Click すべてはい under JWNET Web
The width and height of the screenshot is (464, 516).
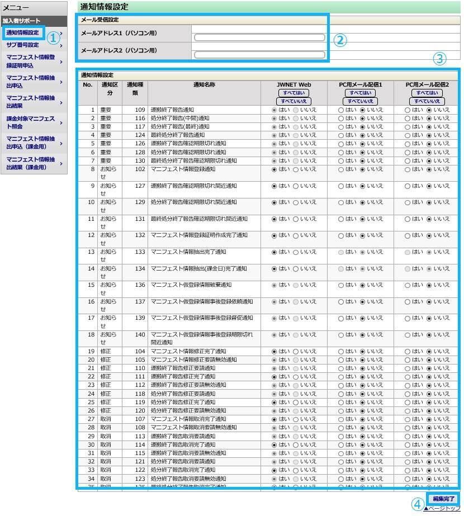point(294,93)
